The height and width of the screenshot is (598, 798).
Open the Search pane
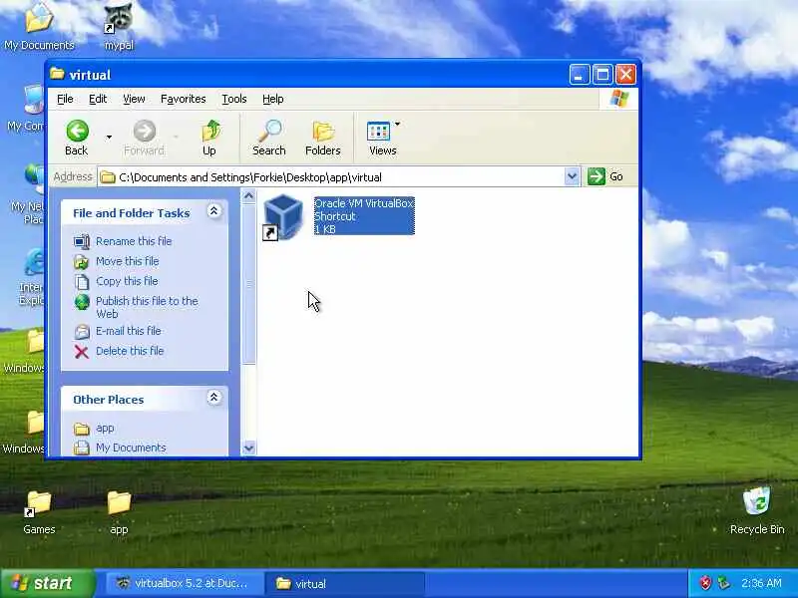click(x=269, y=138)
